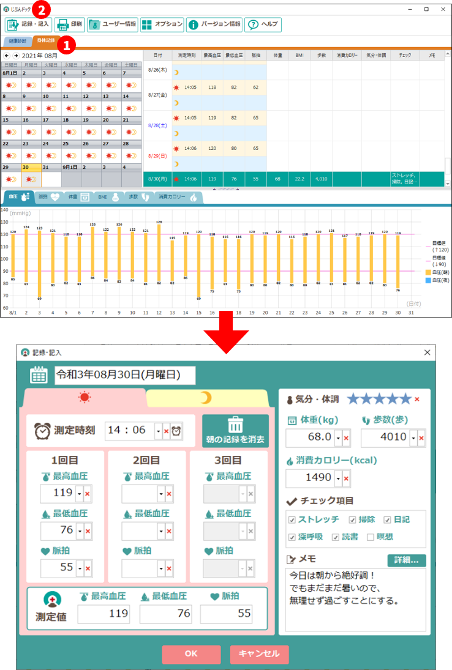
Task: Open 2回目 脈拍 dropdown
Action: [x=161, y=568]
